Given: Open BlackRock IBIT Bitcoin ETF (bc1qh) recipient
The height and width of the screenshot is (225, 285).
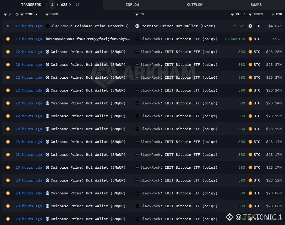Looking at the screenshot, I should (179, 219).
